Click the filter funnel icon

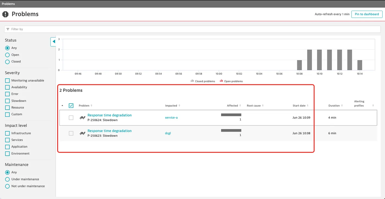tap(8, 29)
